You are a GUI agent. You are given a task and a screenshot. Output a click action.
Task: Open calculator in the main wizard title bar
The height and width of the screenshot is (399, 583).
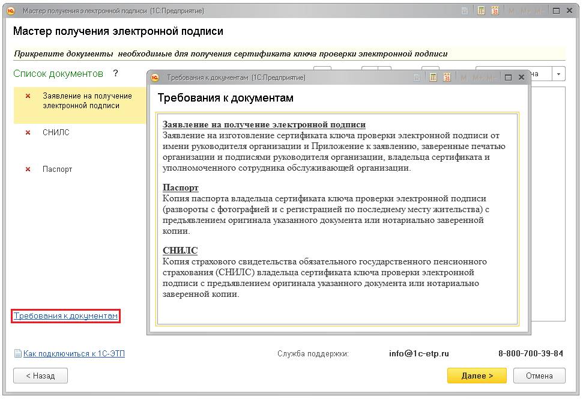[481, 11]
